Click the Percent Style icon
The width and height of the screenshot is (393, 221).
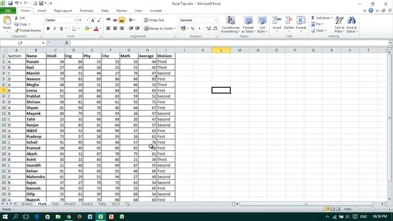click(x=192, y=29)
